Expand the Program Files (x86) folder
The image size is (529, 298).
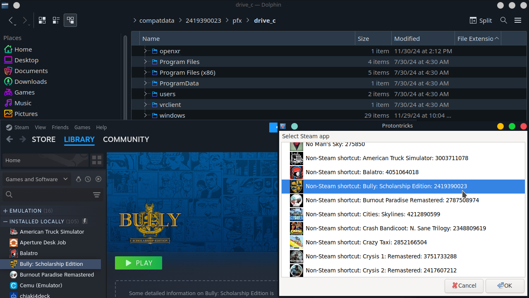pos(145,72)
